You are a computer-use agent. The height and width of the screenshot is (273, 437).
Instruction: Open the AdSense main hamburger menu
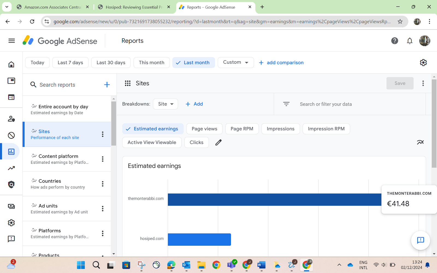click(11, 41)
